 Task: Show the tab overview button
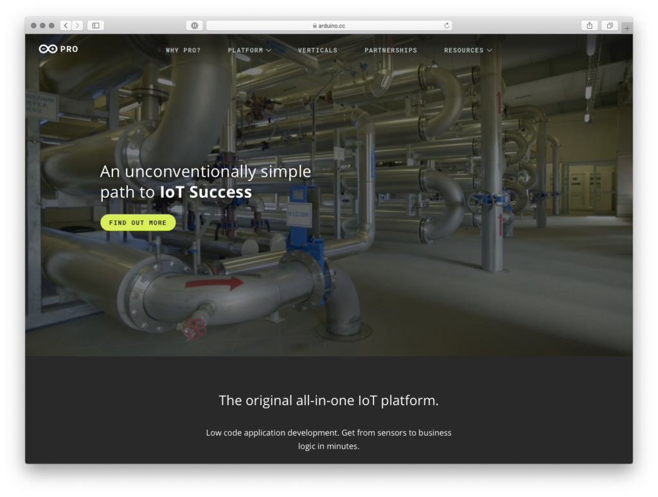pos(609,26)
